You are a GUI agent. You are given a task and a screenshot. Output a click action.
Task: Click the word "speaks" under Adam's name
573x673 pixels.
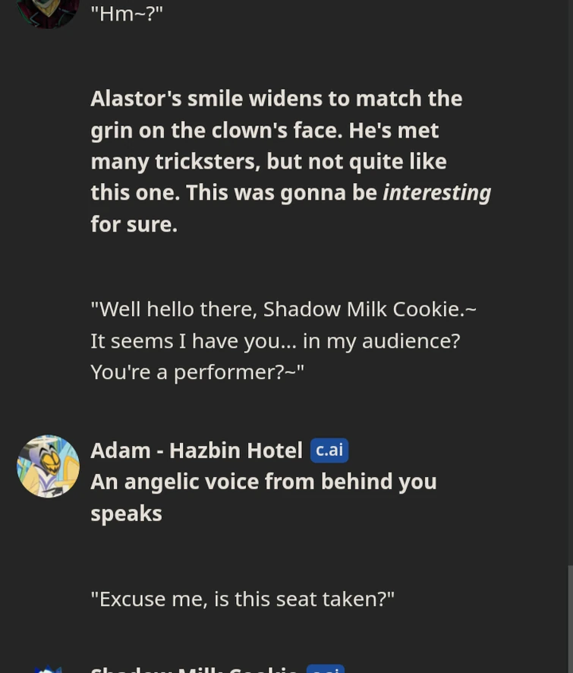pyautogui.click(x=126, y=513)
